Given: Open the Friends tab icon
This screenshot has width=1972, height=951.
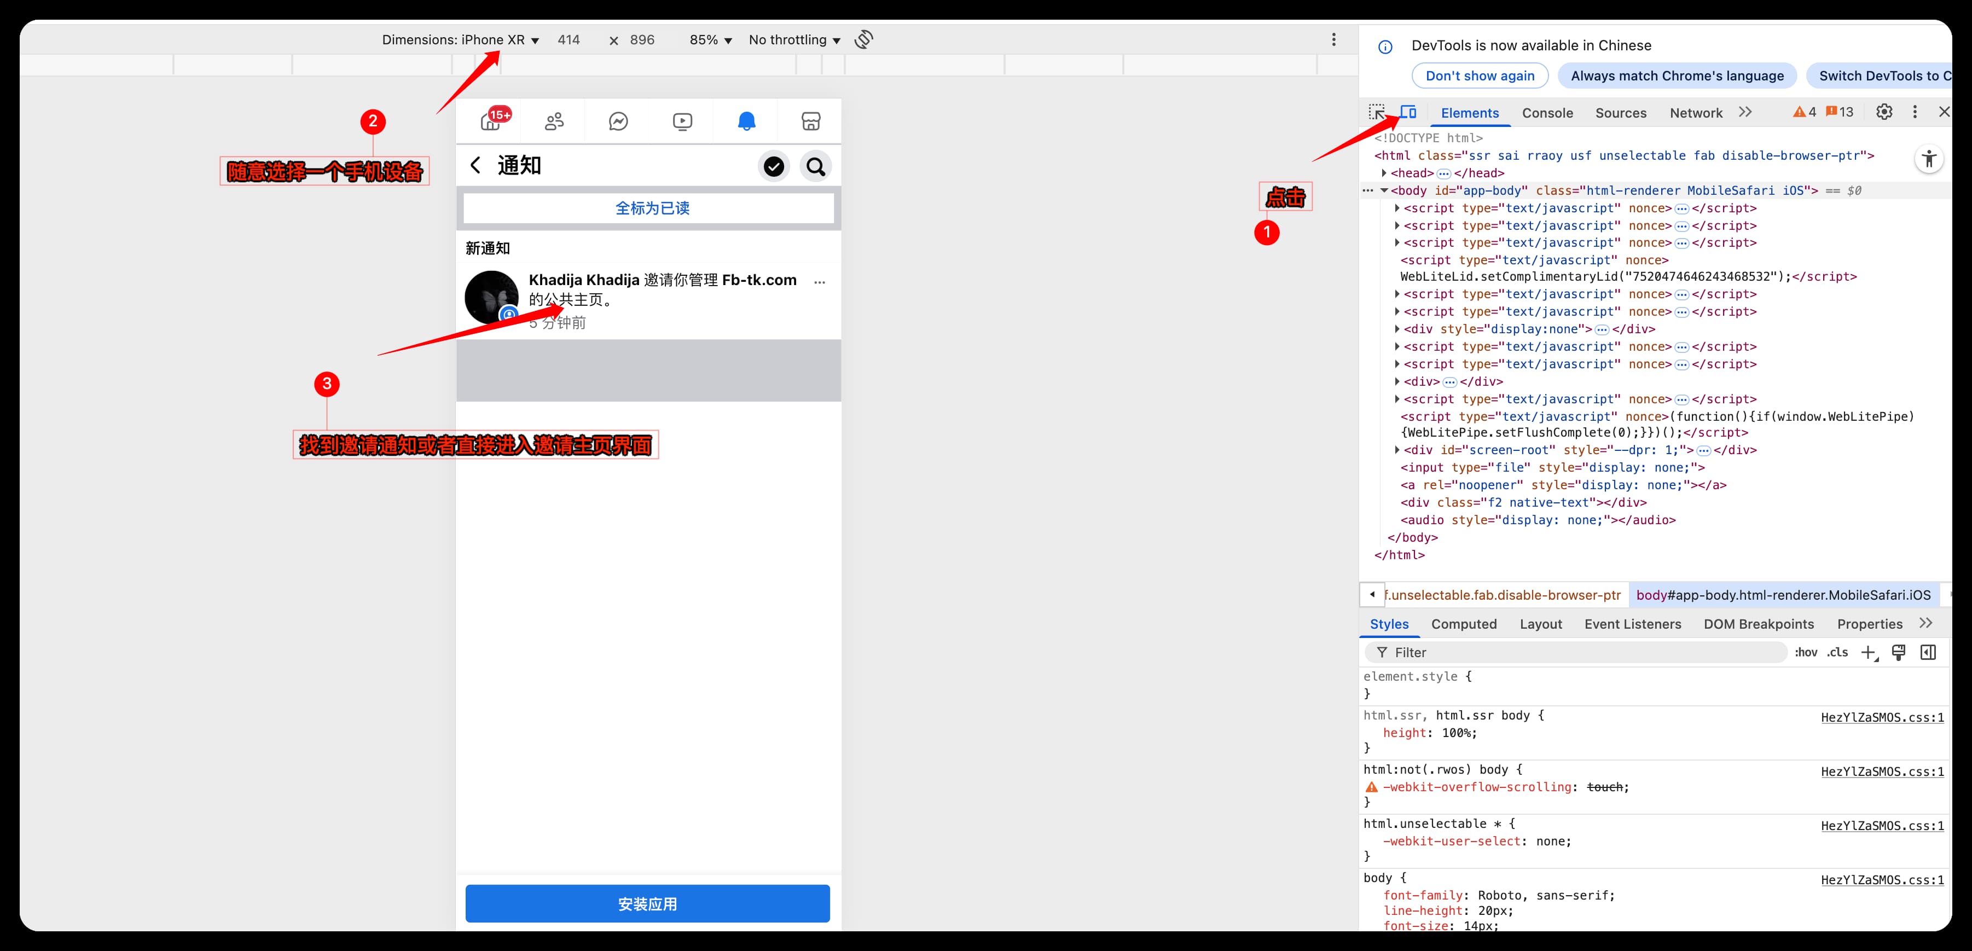Looking at the screenshot, I should click(x=554, y=121).
